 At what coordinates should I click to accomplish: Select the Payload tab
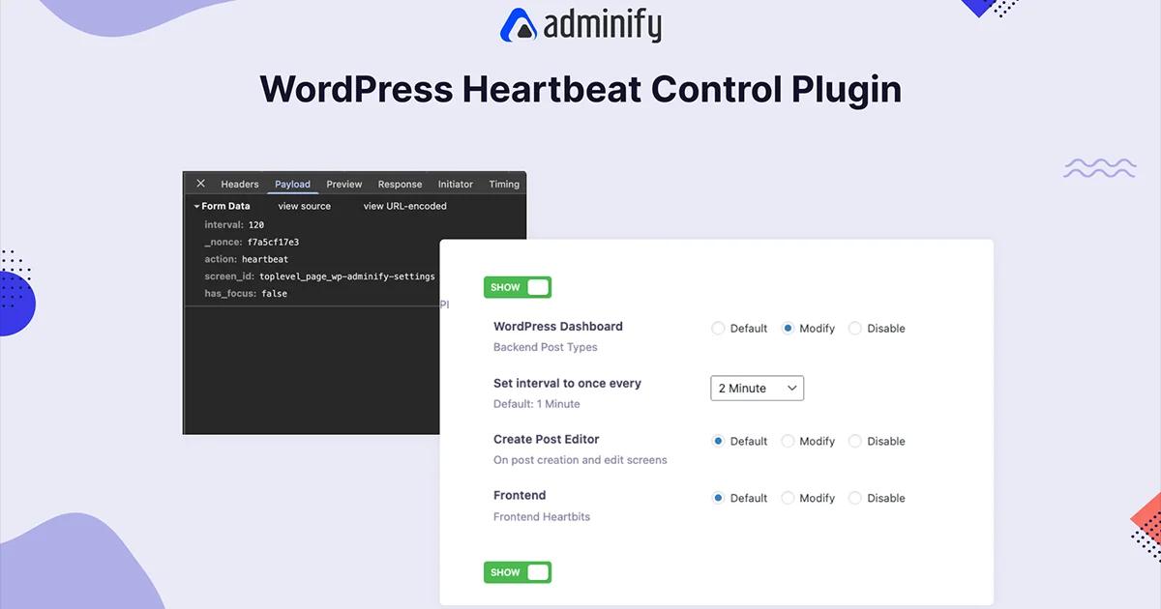tap(292, 185)
